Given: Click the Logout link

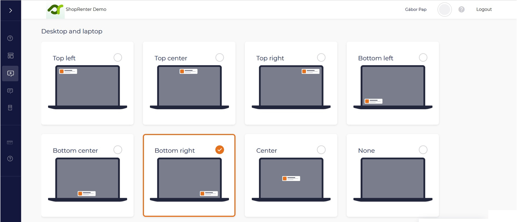Looking at the screenshot, I should [x=484, y=9].
